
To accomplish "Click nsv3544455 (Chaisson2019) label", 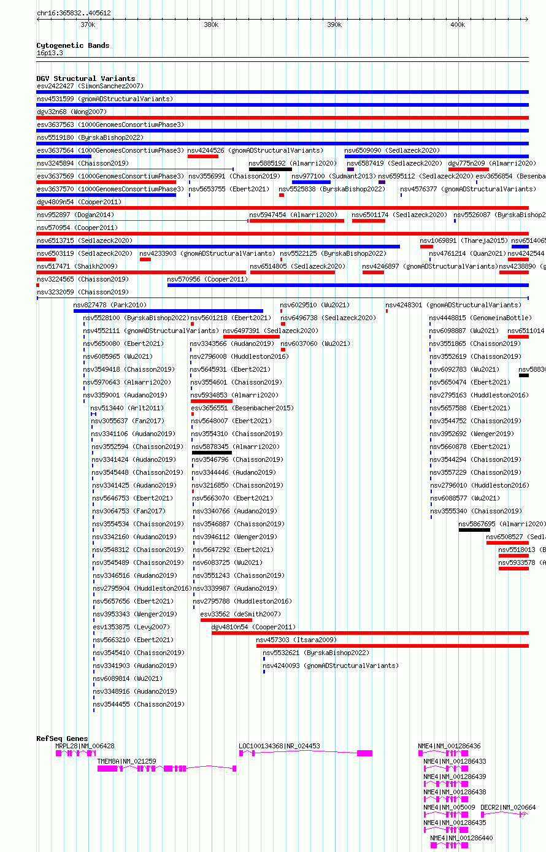I will [x=139, y=704].
